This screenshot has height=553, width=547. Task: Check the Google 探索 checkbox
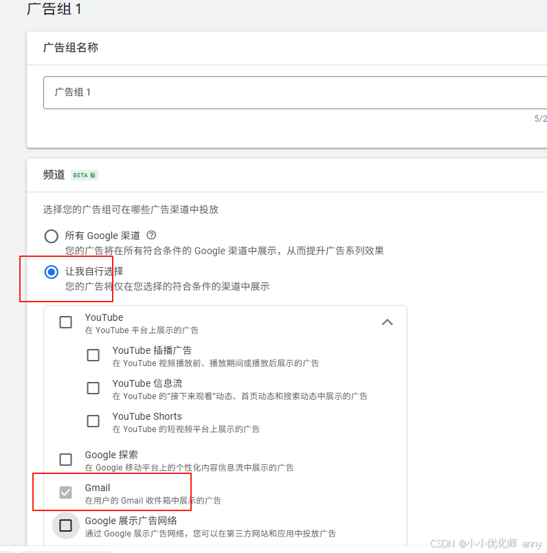66,460
